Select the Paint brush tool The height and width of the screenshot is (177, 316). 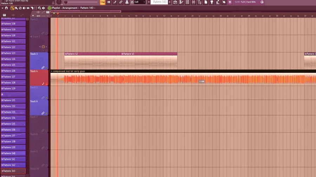(16, 8)
